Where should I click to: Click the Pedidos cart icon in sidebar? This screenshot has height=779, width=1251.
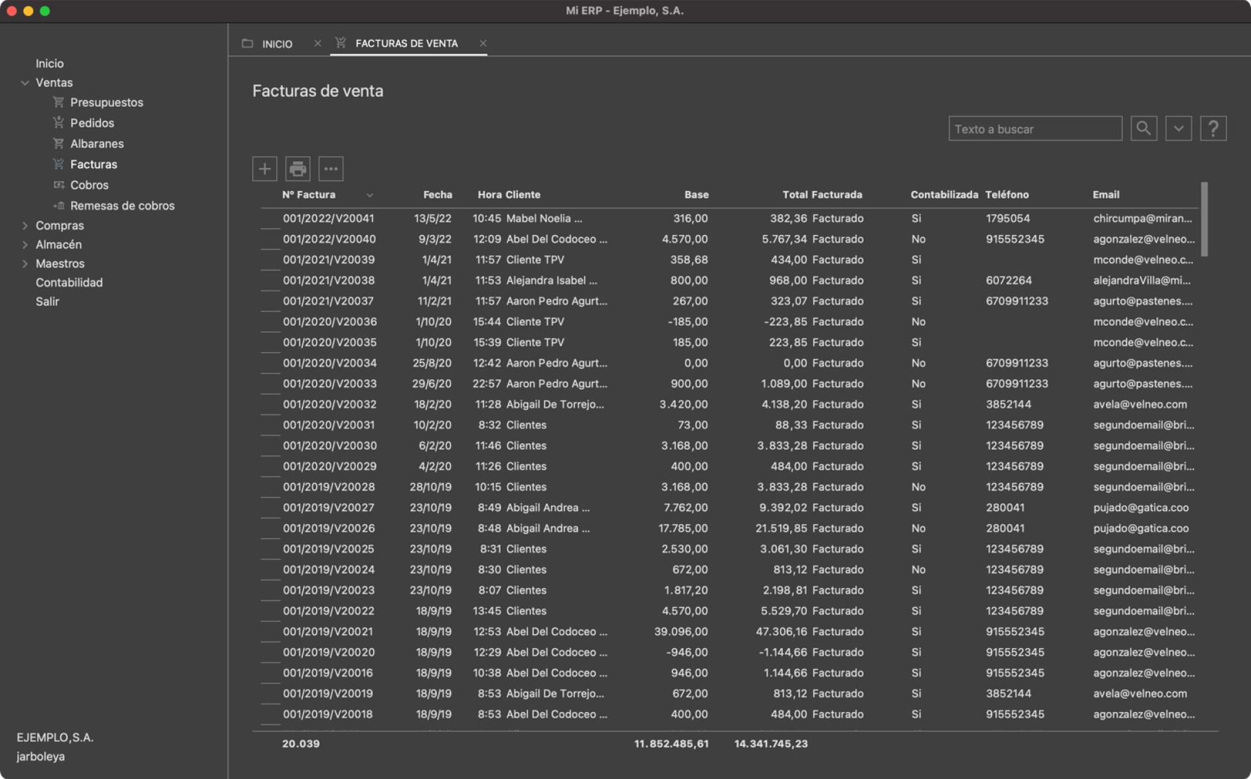58,123
